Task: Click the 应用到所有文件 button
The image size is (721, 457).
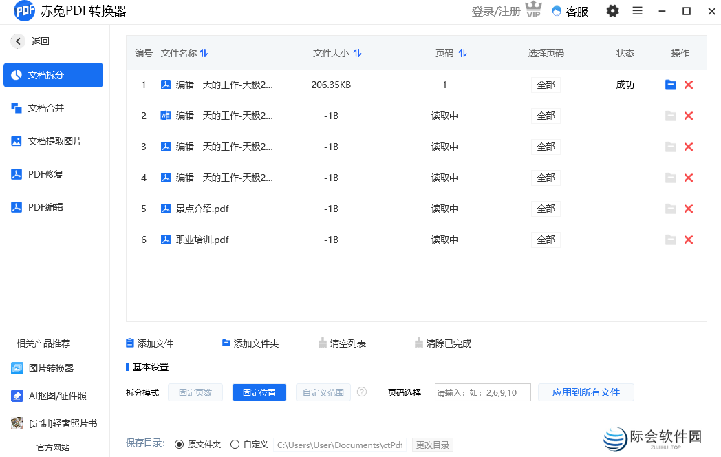Action: coord(586,392)
